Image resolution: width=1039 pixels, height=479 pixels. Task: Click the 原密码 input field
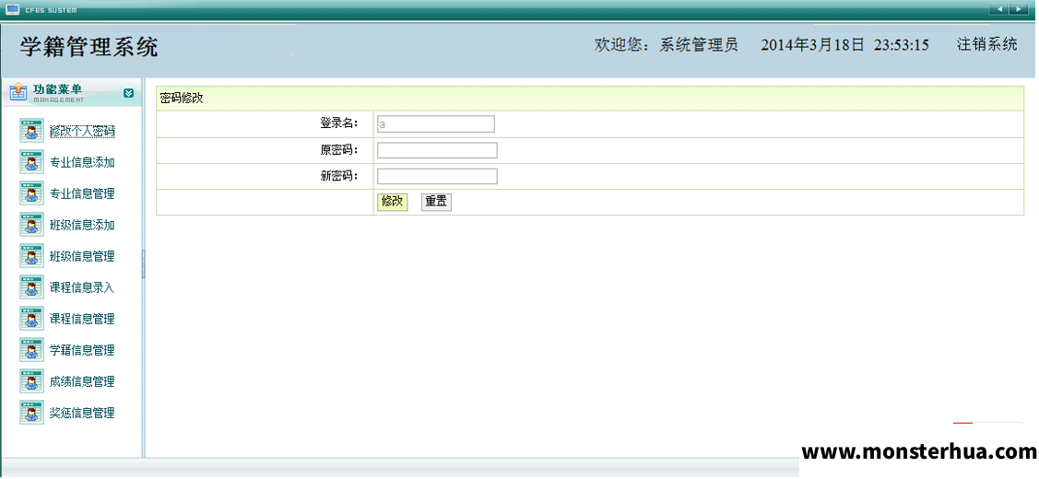[437, 150]
